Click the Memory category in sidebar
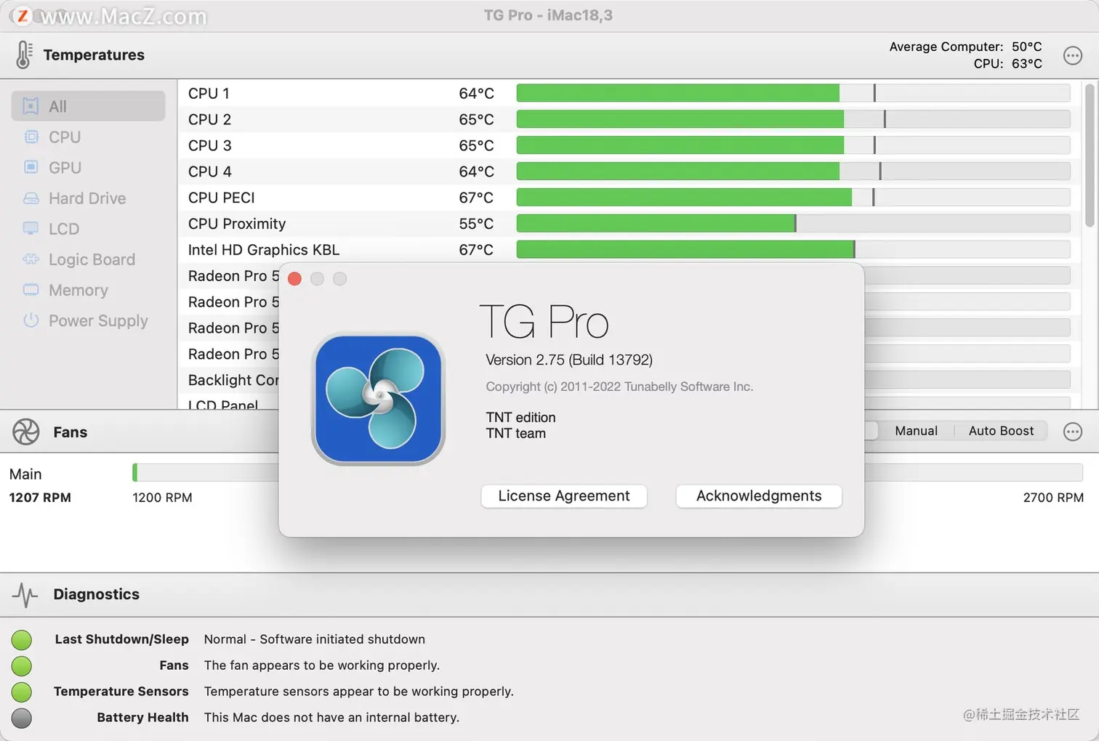The width and height of the screenshot is (1099, 741). coord(88,289)
